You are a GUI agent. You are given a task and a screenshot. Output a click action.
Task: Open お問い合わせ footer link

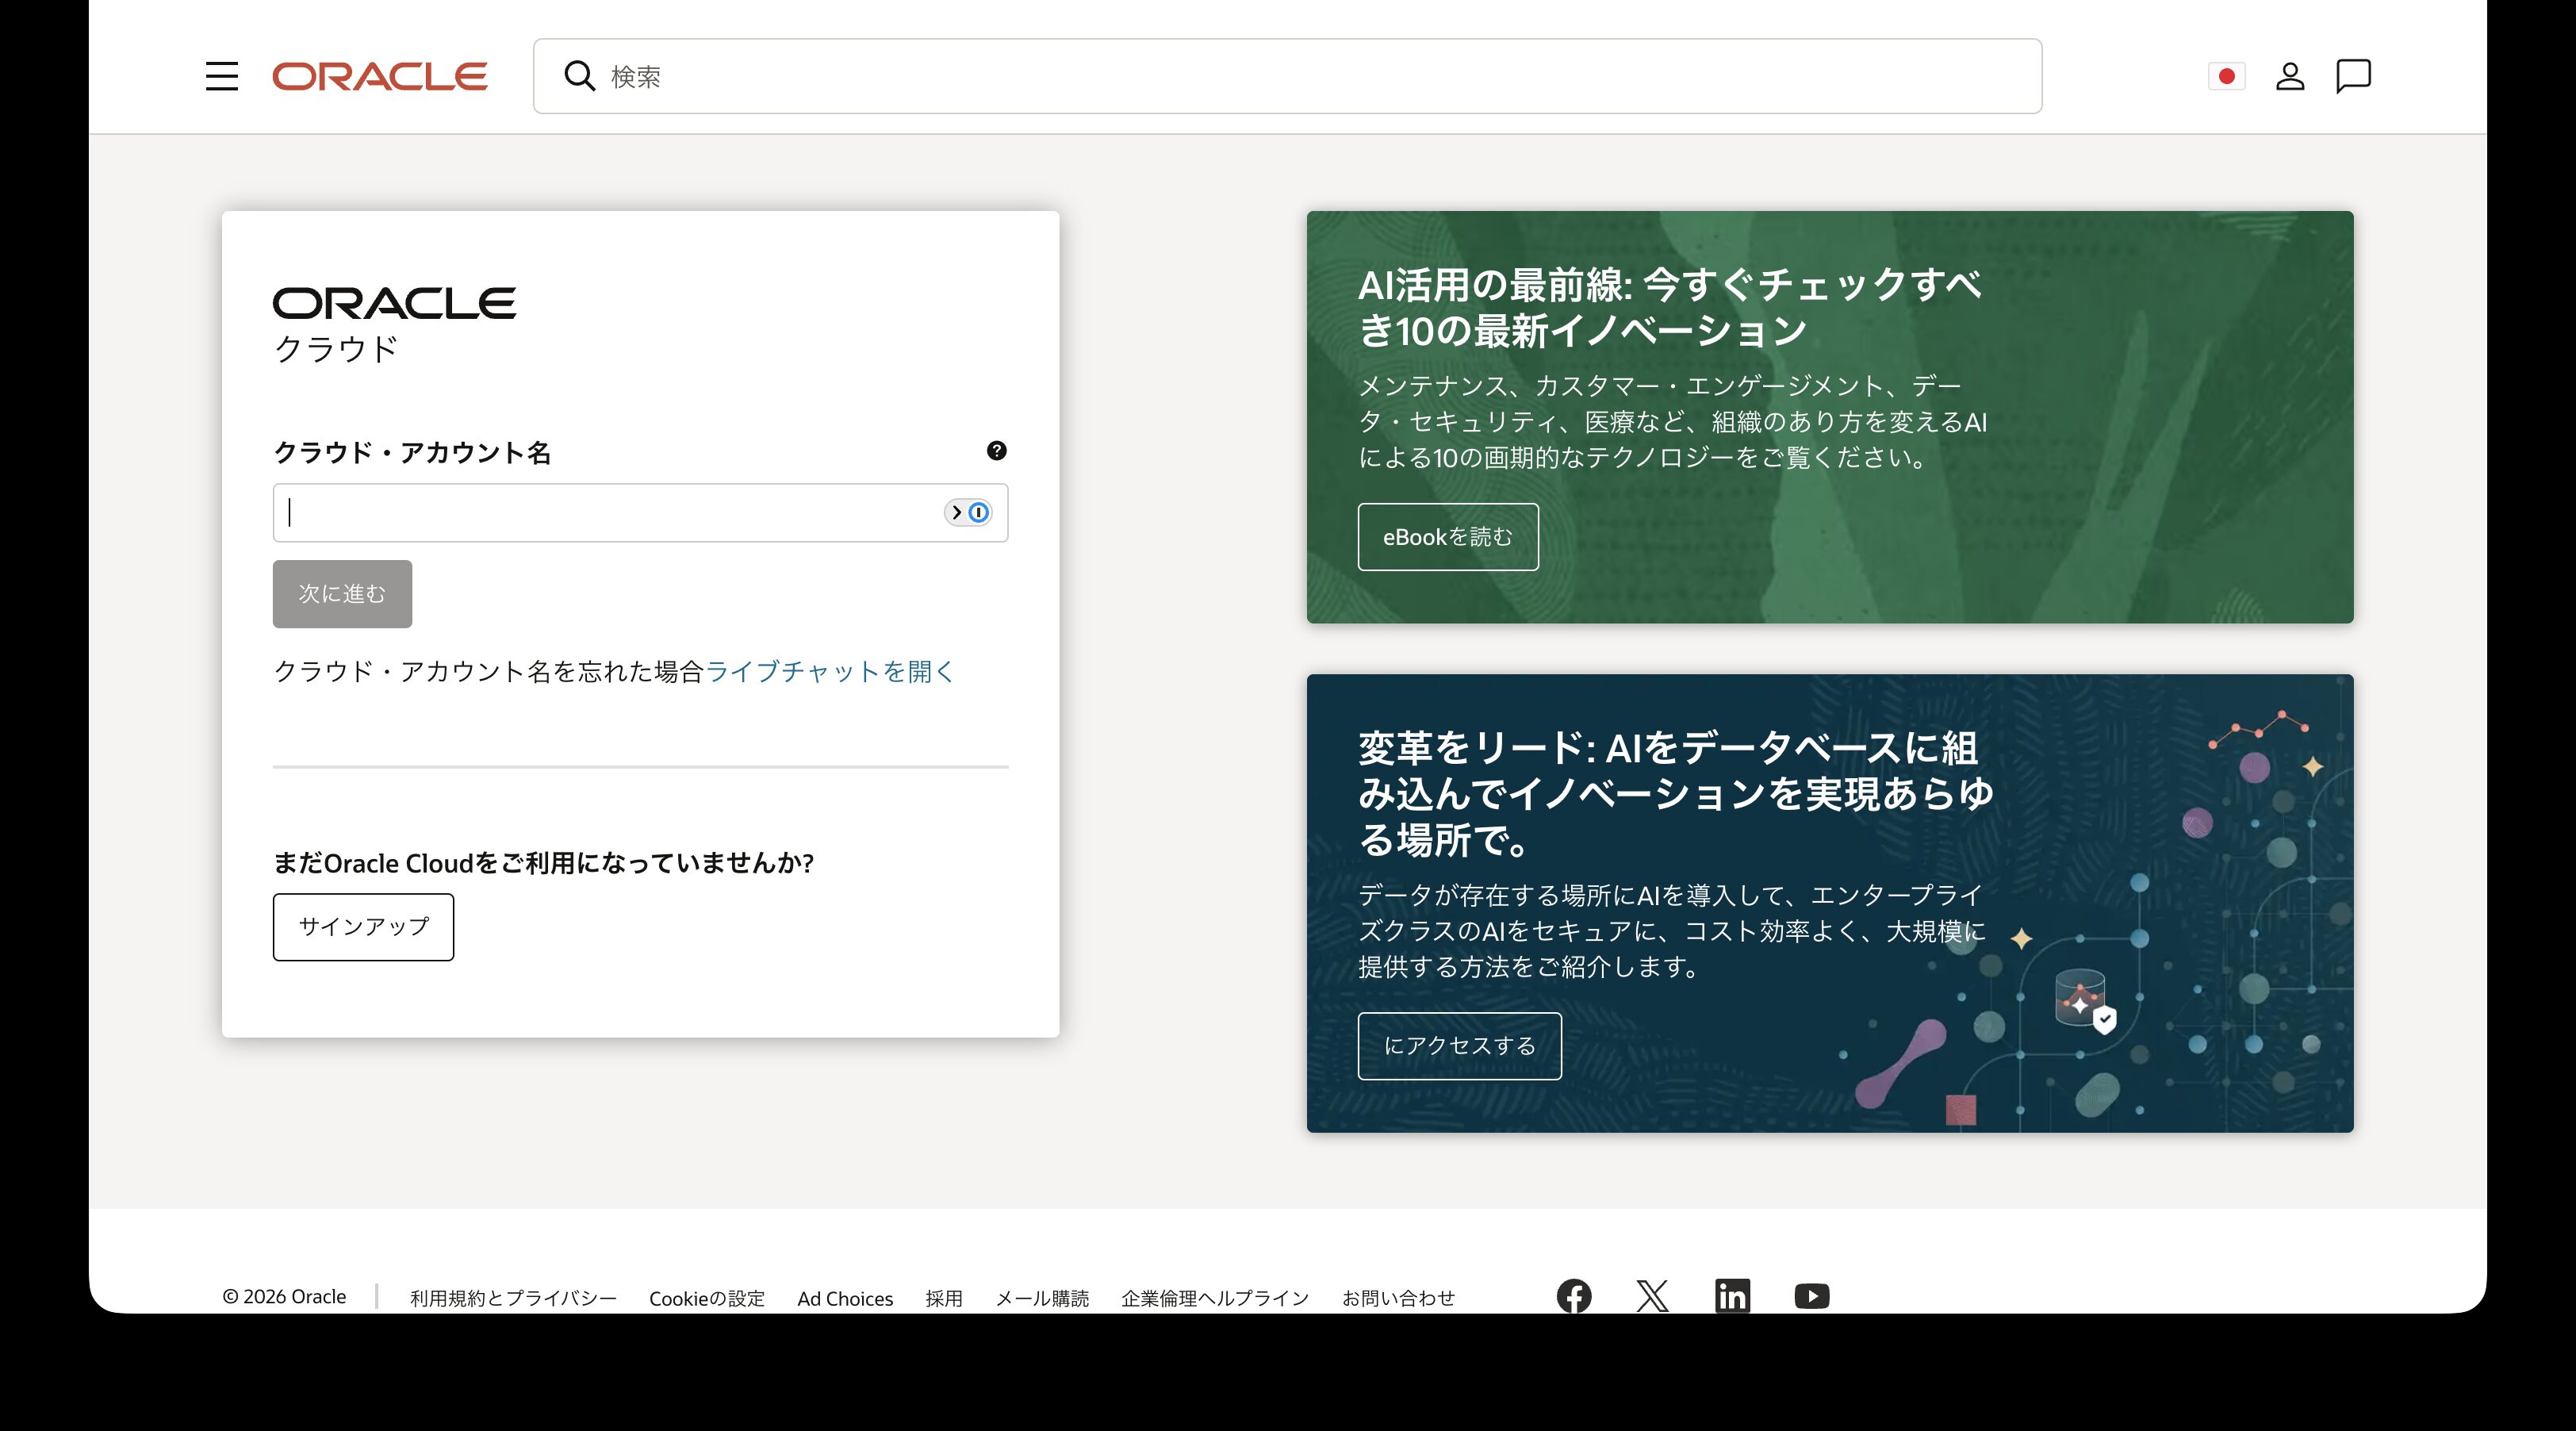click(1398, 1298)
